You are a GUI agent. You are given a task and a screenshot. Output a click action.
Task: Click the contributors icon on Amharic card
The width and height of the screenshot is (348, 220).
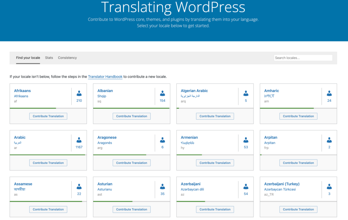pyautogui.click(x=329, y=93)
